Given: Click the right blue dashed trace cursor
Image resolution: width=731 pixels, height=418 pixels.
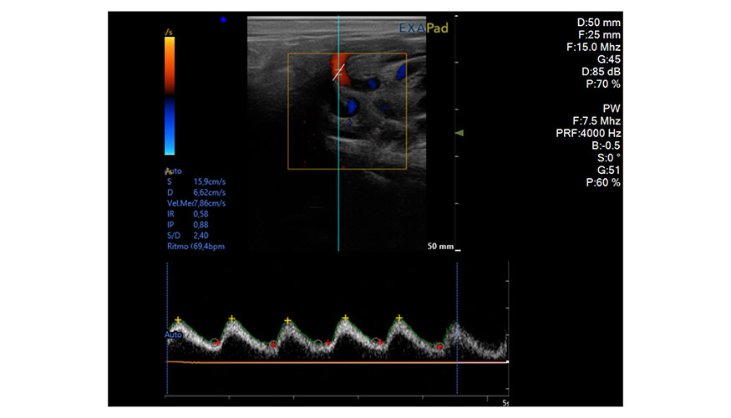Looking at the screenshot, I should (457, 328).
